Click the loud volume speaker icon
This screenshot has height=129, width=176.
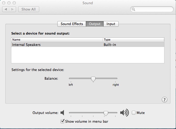pyautogui.click(x=124, y=113)
